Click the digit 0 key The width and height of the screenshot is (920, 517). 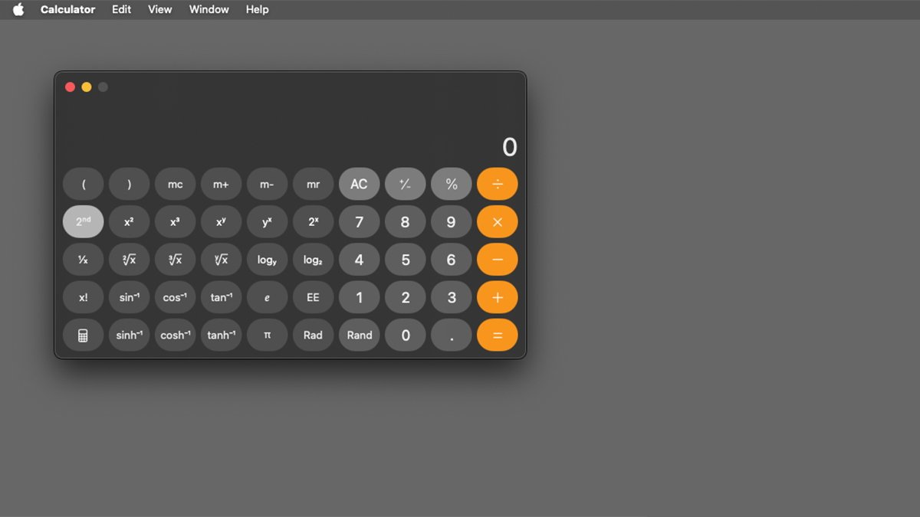coord(405,335)
